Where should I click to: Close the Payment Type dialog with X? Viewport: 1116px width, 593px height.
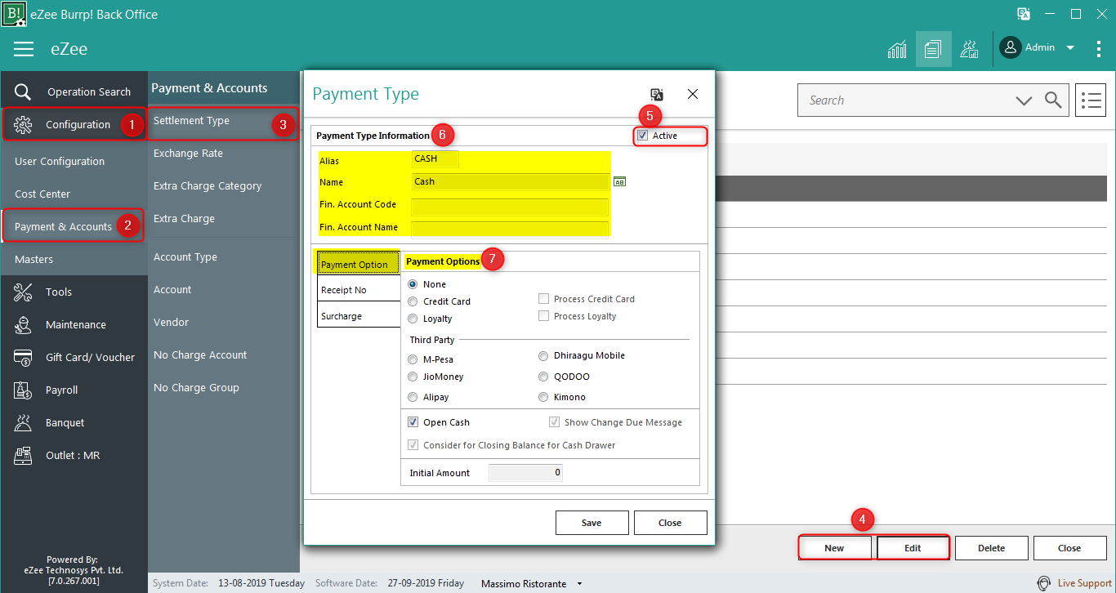click(x=693, y=94)
